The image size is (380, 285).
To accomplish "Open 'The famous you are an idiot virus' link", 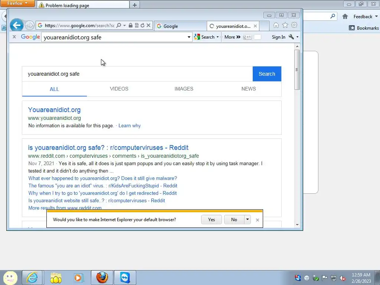I will coord(103,186).
